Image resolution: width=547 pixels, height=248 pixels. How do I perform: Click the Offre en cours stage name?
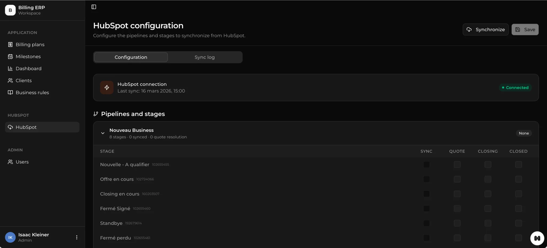(x=117, y=179)
